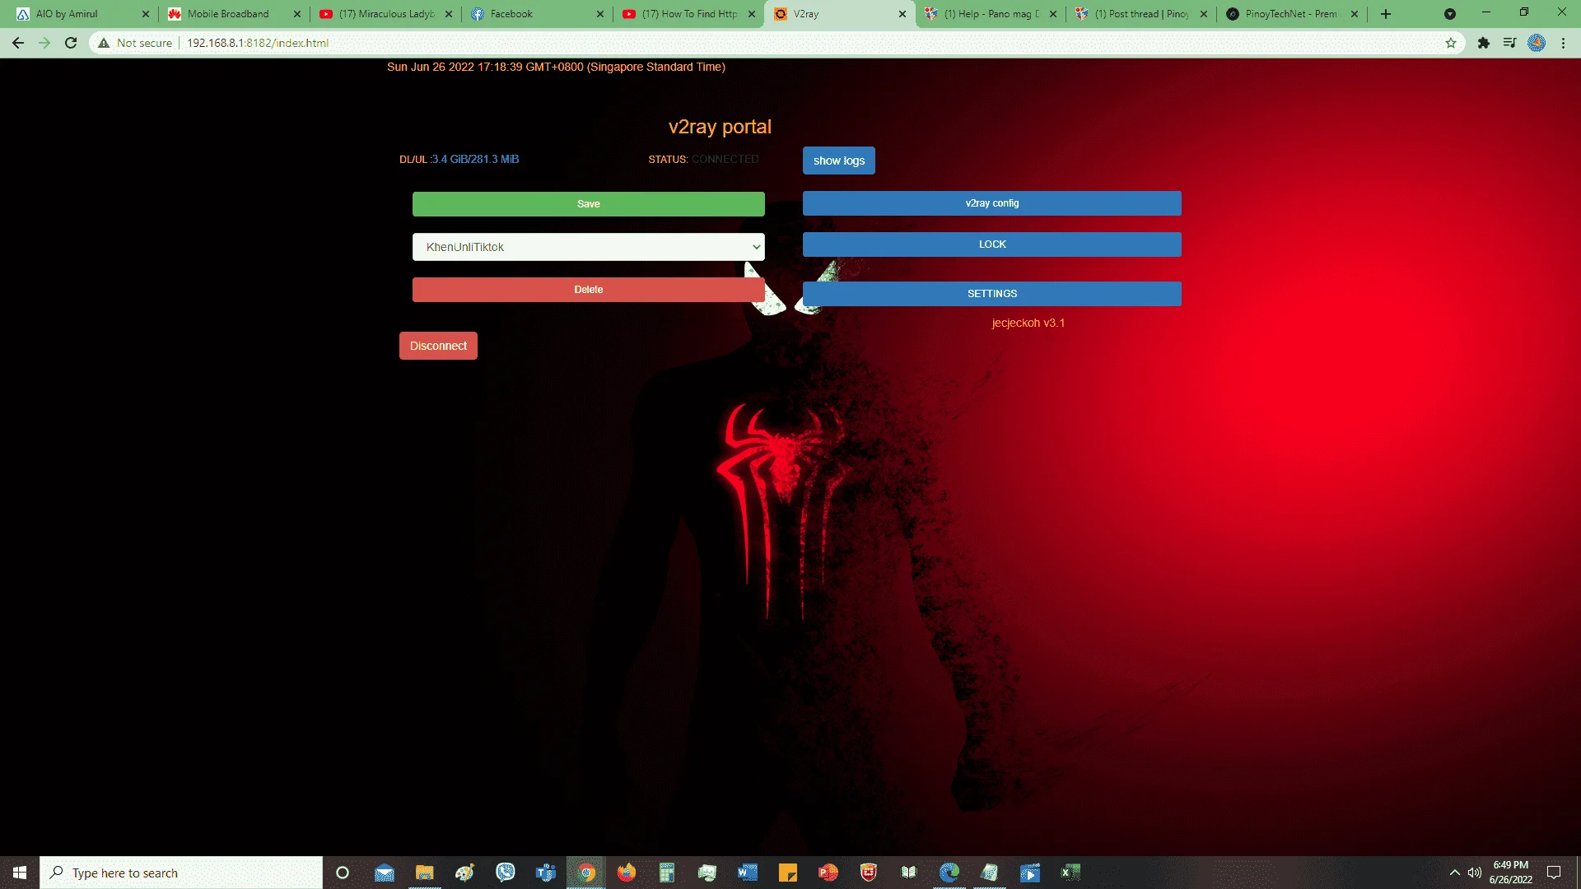Open Firefox from the taskbar
The width and height of the screenshot is (1581, 889).
[x=627, y=873]
